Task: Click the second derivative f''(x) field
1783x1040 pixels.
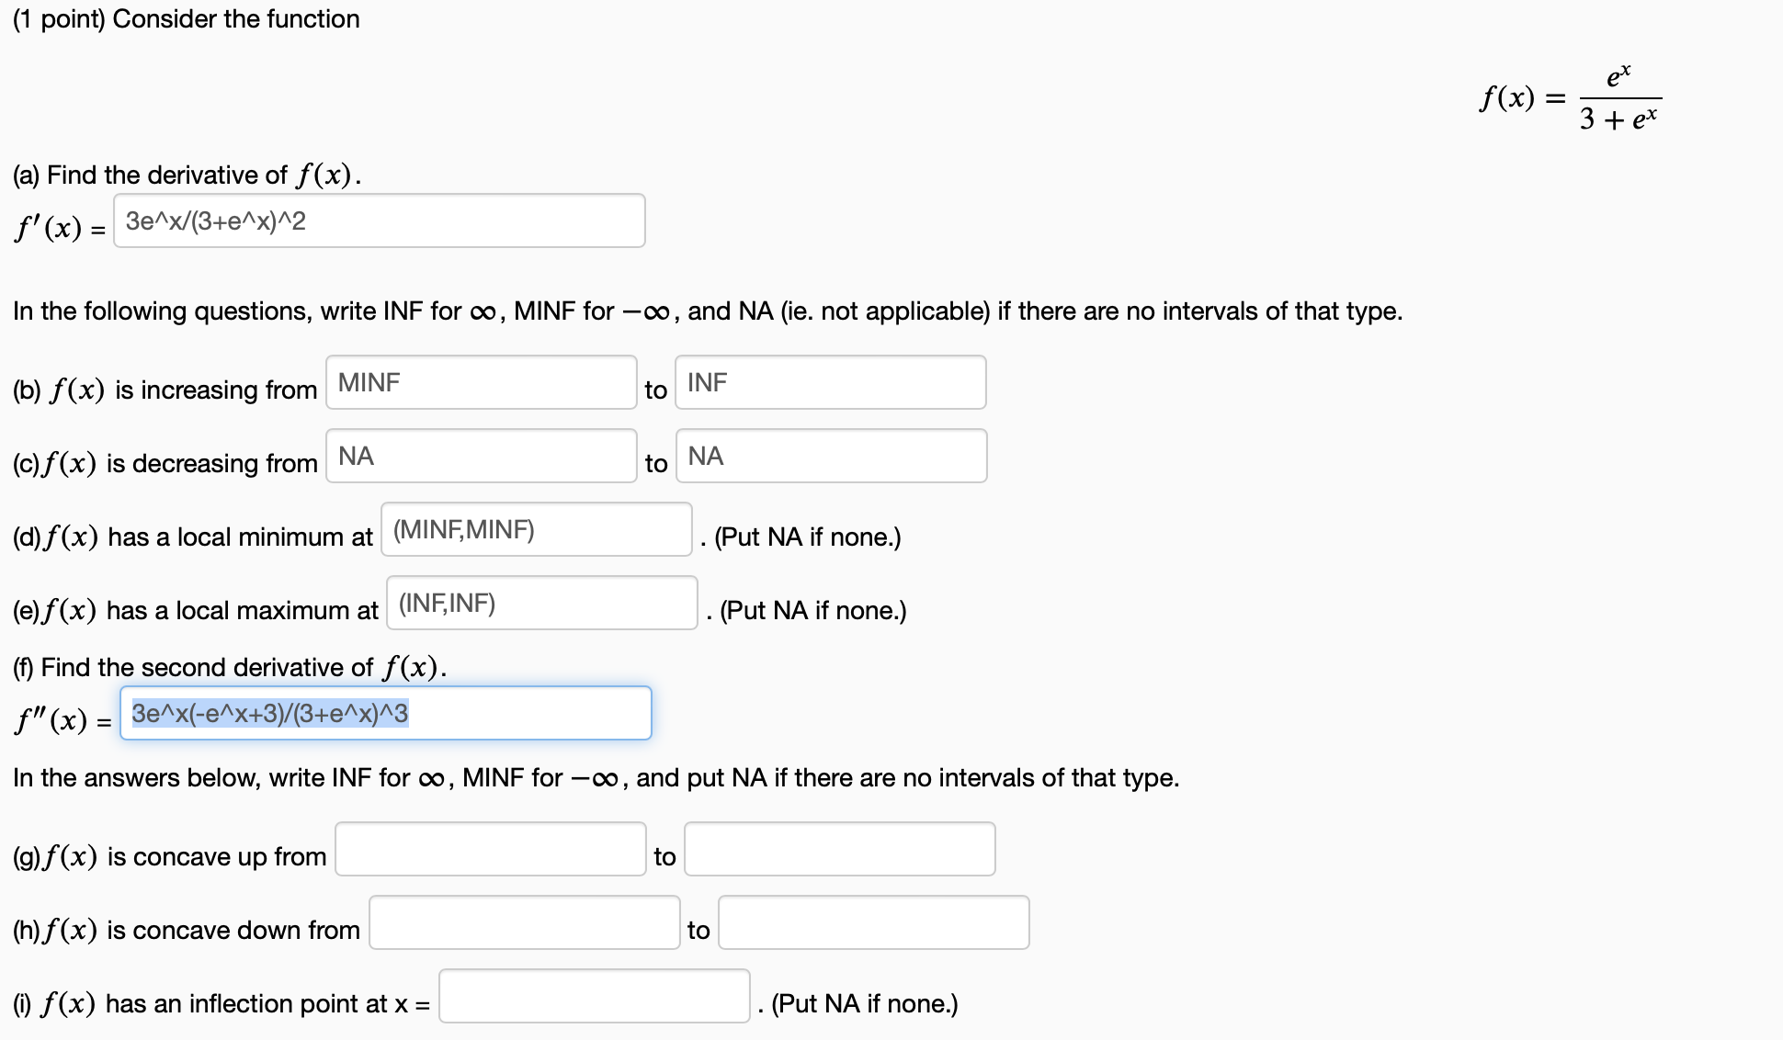Action: click(x=385, y=713)
